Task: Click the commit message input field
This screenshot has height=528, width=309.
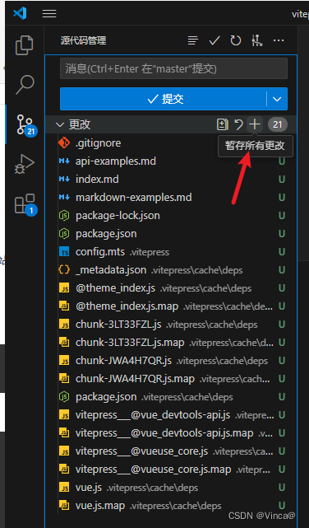Action: (x=173, y=68)
